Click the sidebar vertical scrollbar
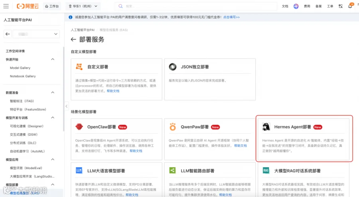Viewport: 359px width, 197px height. pos(63,89)
